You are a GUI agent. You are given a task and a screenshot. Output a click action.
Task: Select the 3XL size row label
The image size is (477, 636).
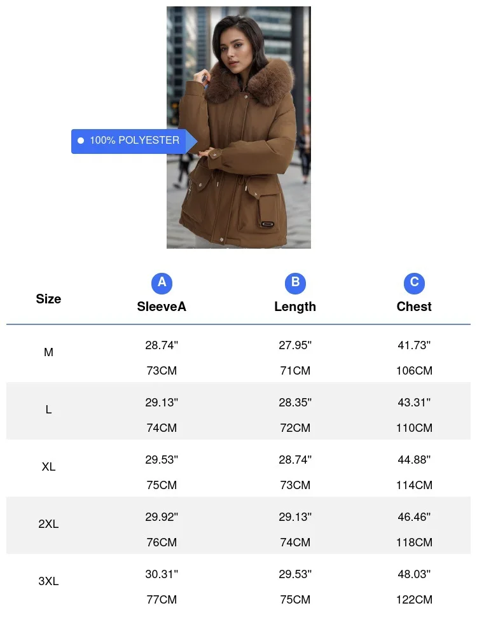tap(48, 581)
